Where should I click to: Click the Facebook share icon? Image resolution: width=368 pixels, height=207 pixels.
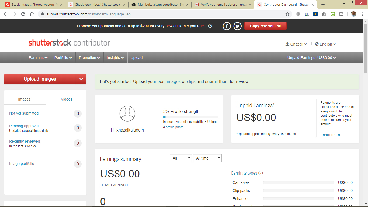[x=227, y=26]
